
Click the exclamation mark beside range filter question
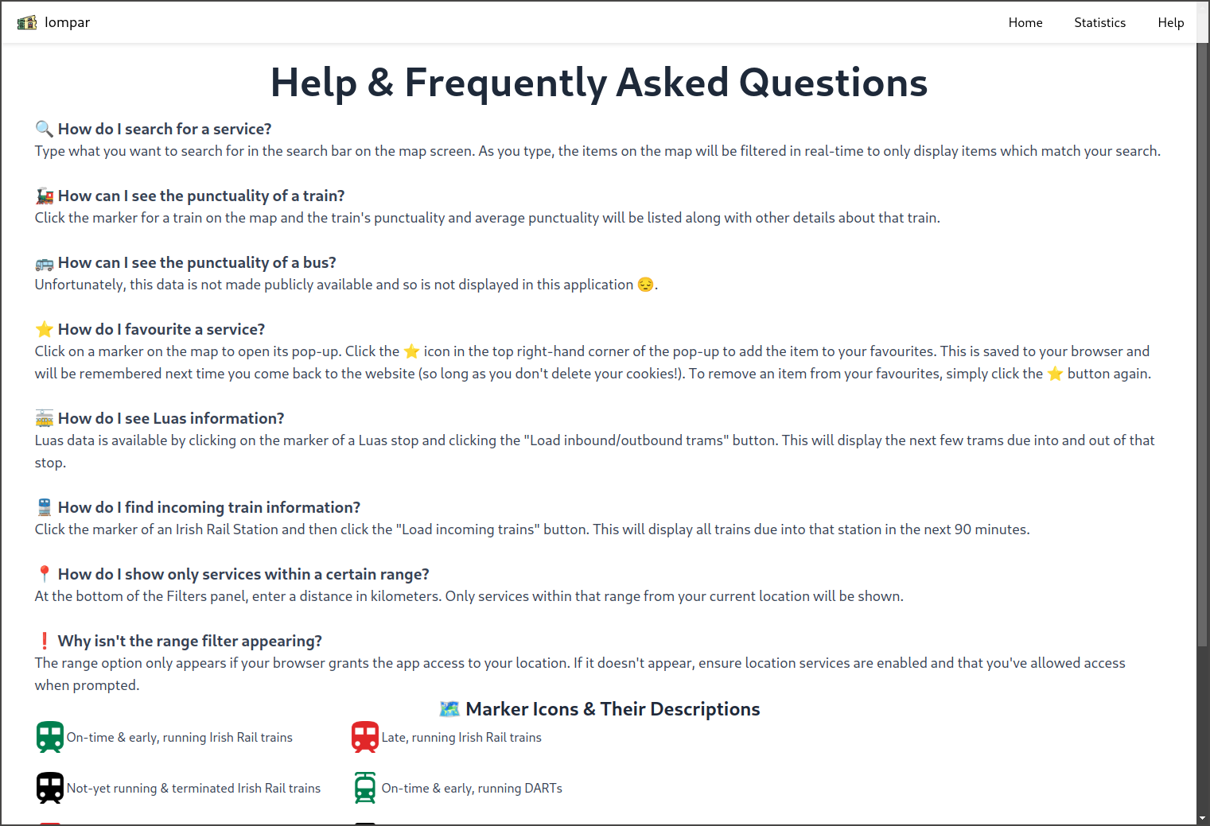tap(45, 641)
